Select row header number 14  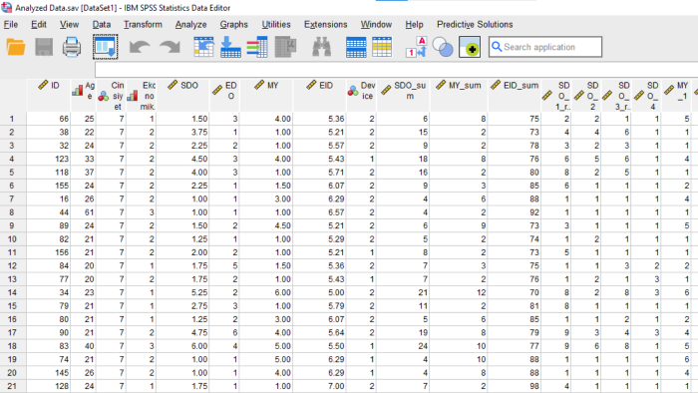(12, 292)
